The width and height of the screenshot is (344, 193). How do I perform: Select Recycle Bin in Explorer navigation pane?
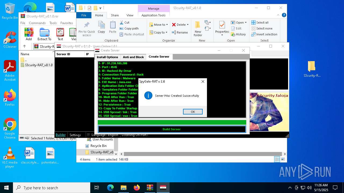click(96, 146)
